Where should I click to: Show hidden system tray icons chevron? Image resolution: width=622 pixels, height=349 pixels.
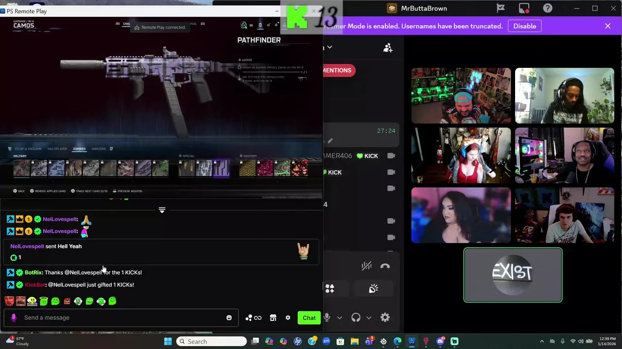(542, 341)
